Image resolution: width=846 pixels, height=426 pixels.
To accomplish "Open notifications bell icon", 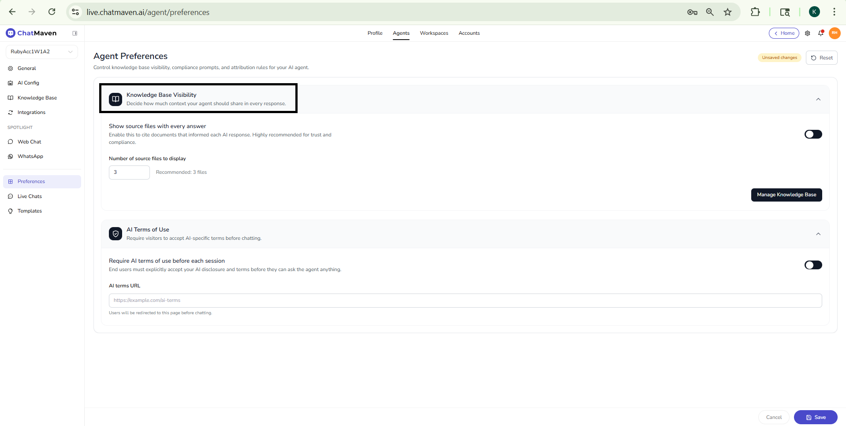I will pos(820,33).
